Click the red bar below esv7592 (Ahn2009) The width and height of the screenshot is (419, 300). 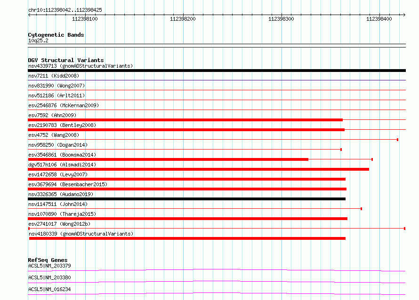[185, 120]
